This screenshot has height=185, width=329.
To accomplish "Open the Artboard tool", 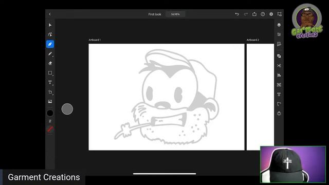I will [x=50, y=92].
